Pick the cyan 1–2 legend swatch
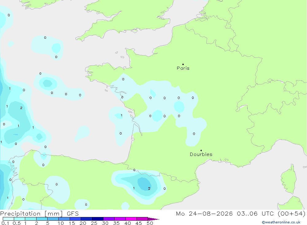Screen dimensions: 307x225 (x=30, y=219)
